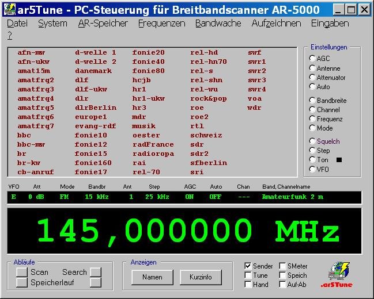
Task: Open the Datei menu
Action: [x=17, y=24]
